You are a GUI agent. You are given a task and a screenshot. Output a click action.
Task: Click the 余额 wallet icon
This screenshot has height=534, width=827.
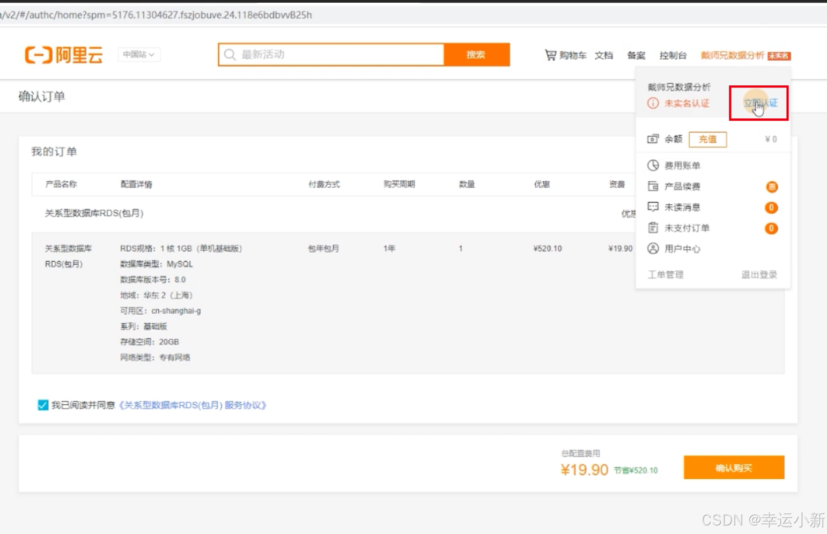tap(653, 139)
